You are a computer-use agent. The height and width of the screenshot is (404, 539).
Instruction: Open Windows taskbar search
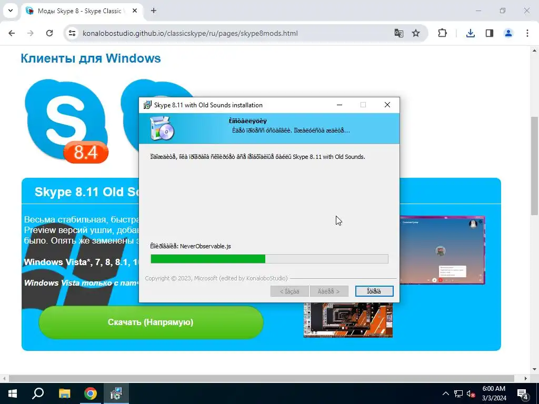click(x=38, y=393)
